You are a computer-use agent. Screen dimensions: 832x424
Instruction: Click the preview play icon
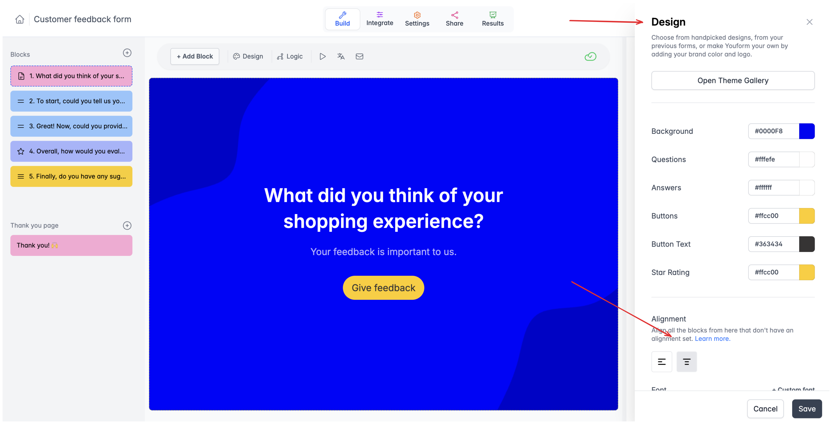pos(322,57)
